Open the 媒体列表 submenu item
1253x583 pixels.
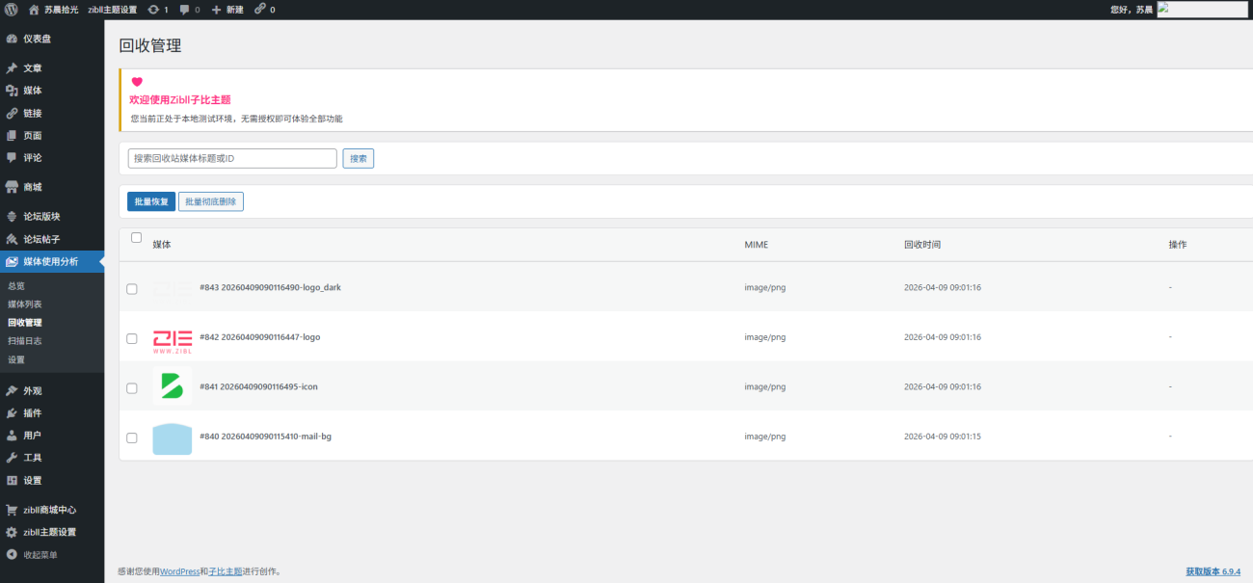coord(24,305)
